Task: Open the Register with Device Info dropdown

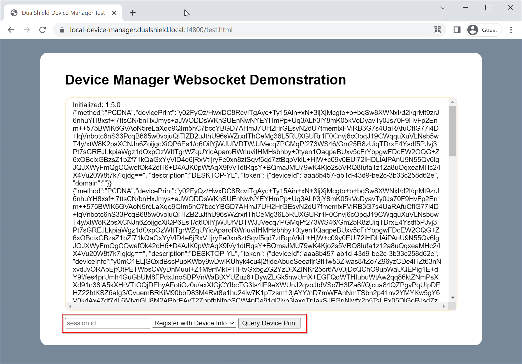Action: click(x=194, y=323)
